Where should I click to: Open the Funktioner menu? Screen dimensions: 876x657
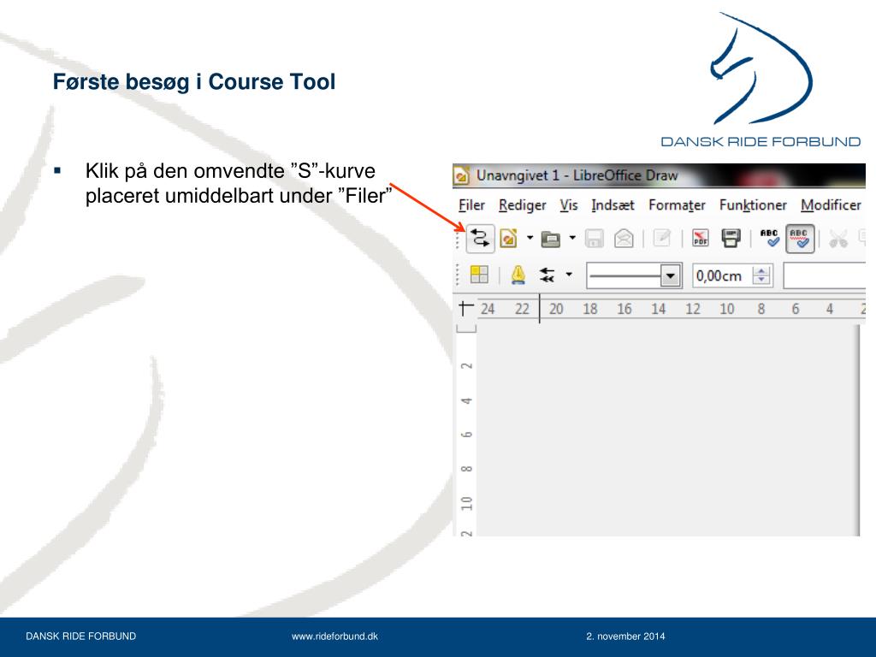point(753,205)
